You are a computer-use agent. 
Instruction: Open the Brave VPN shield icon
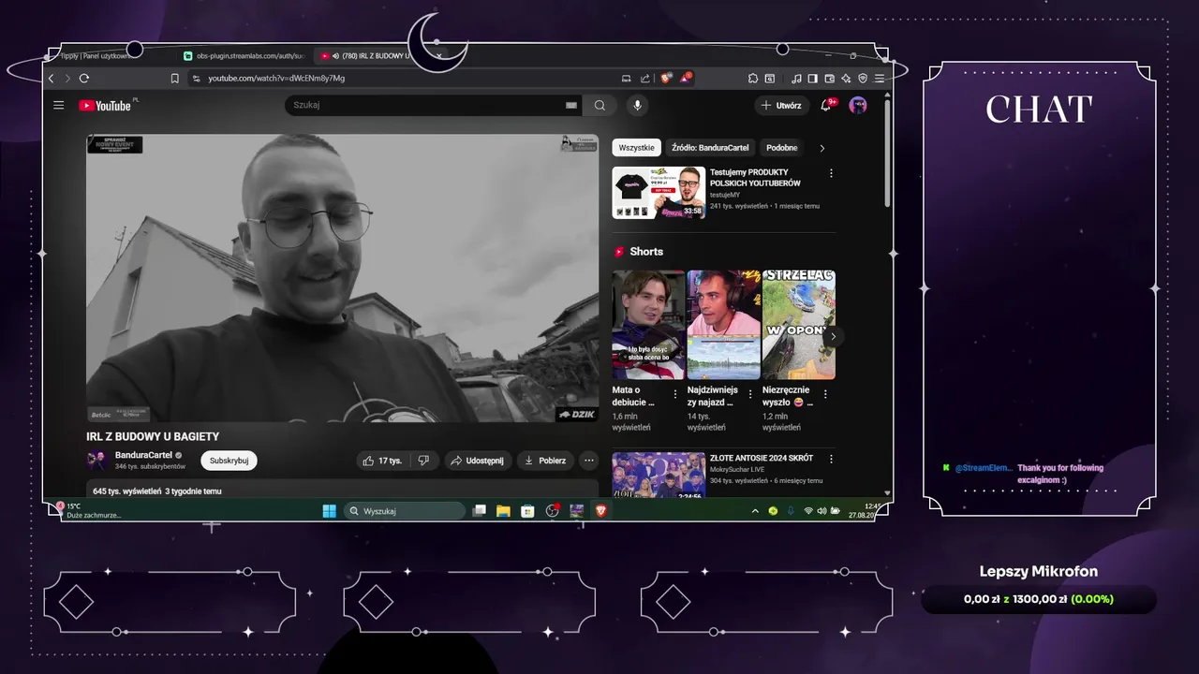click(x=863, y=79)
